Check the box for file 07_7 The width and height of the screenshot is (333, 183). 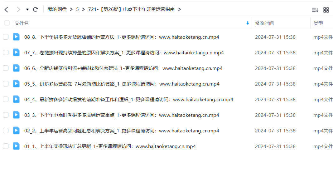(x=6, y=52)
